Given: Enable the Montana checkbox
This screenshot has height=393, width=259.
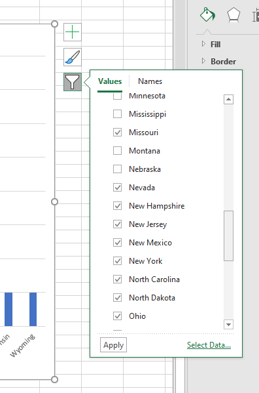Looking at the screenshot, I should (x=117, y=151).
